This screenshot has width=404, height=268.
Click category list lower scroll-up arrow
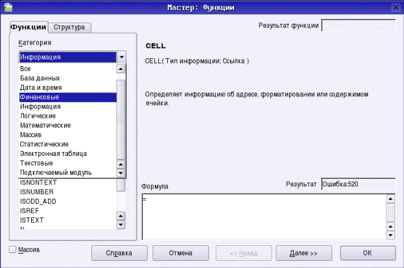(121, 164)
